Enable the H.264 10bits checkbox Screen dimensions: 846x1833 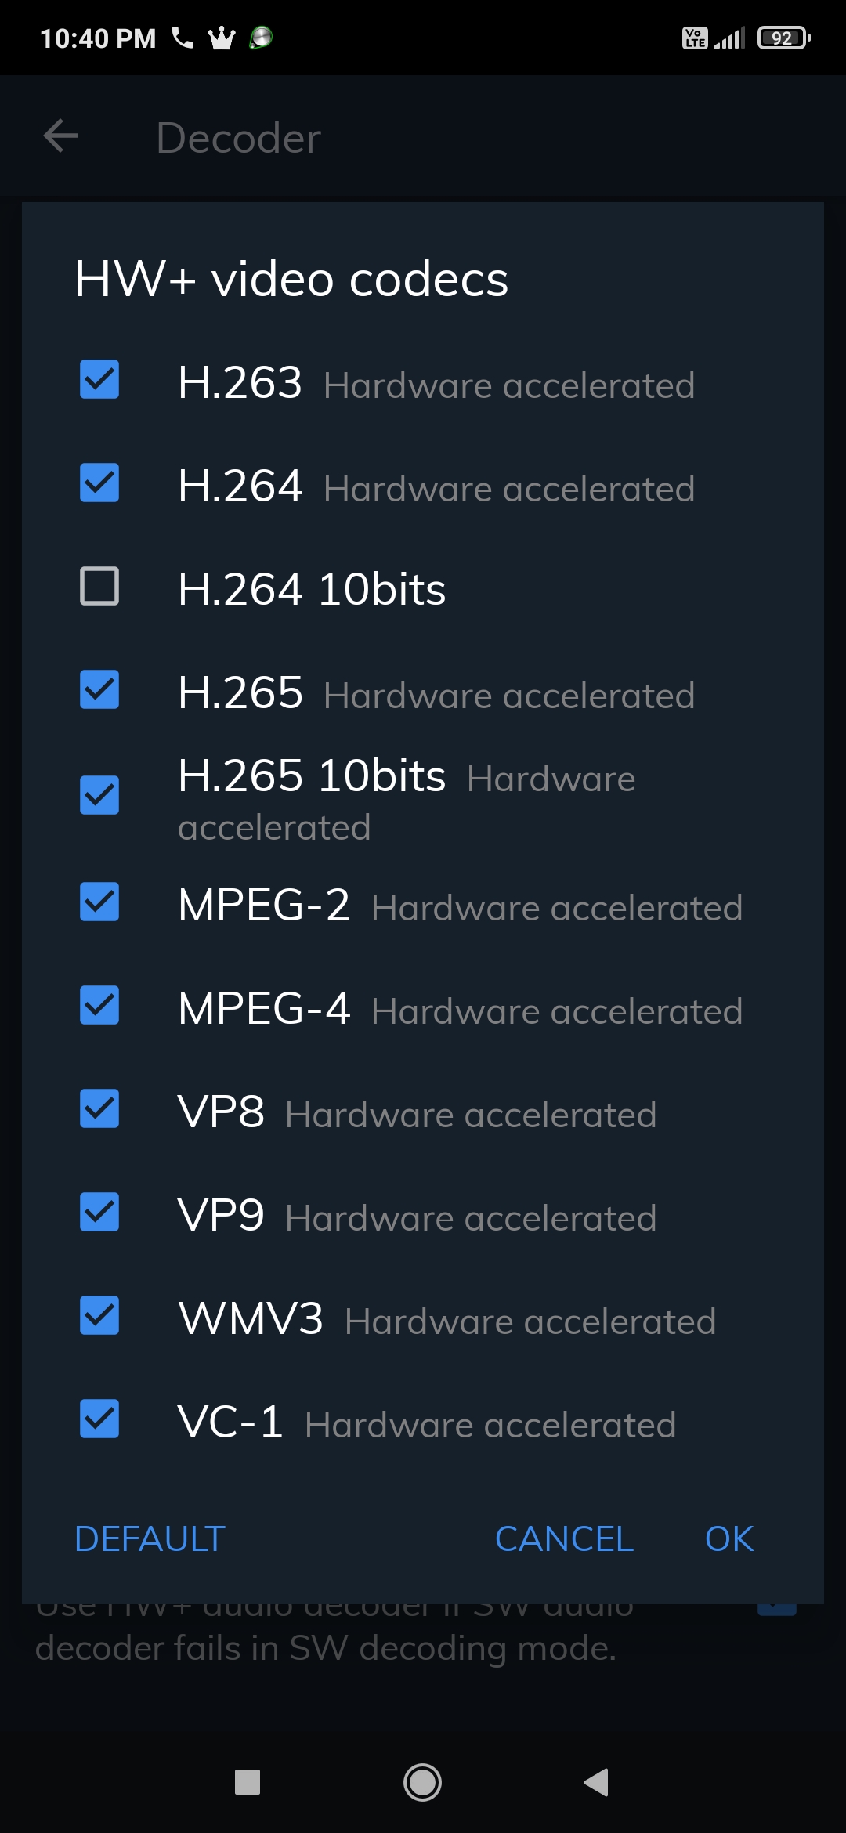click(99, 586)
